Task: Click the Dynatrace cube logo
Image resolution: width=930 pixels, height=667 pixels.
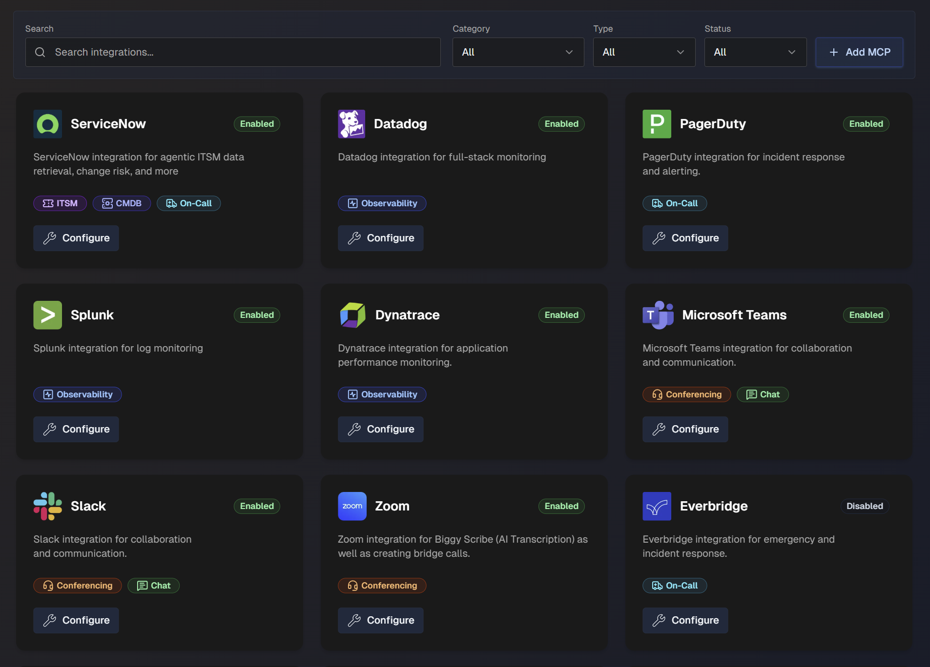Action: point(352,315)
